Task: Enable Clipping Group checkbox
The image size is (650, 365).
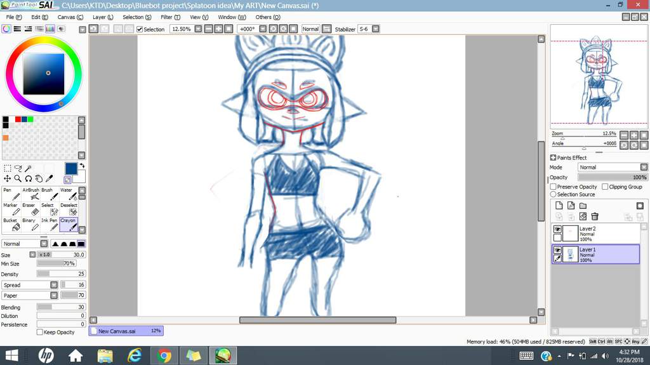Action: point(605,187)
